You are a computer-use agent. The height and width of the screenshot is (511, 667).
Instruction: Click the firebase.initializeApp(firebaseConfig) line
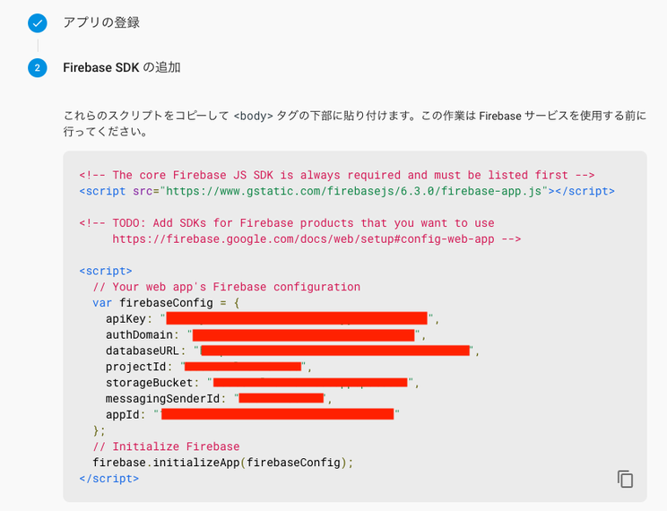tap(223, 463)
